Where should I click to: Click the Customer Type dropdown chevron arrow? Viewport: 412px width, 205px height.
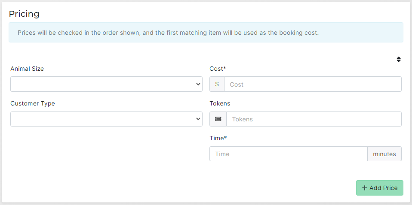click(x=198, y=119)
